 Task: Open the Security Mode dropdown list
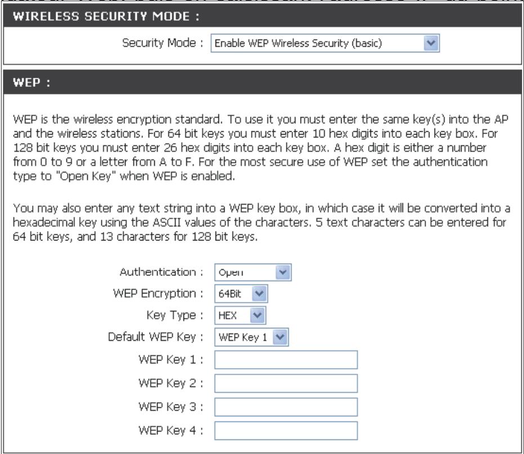[x=325, y=43]
